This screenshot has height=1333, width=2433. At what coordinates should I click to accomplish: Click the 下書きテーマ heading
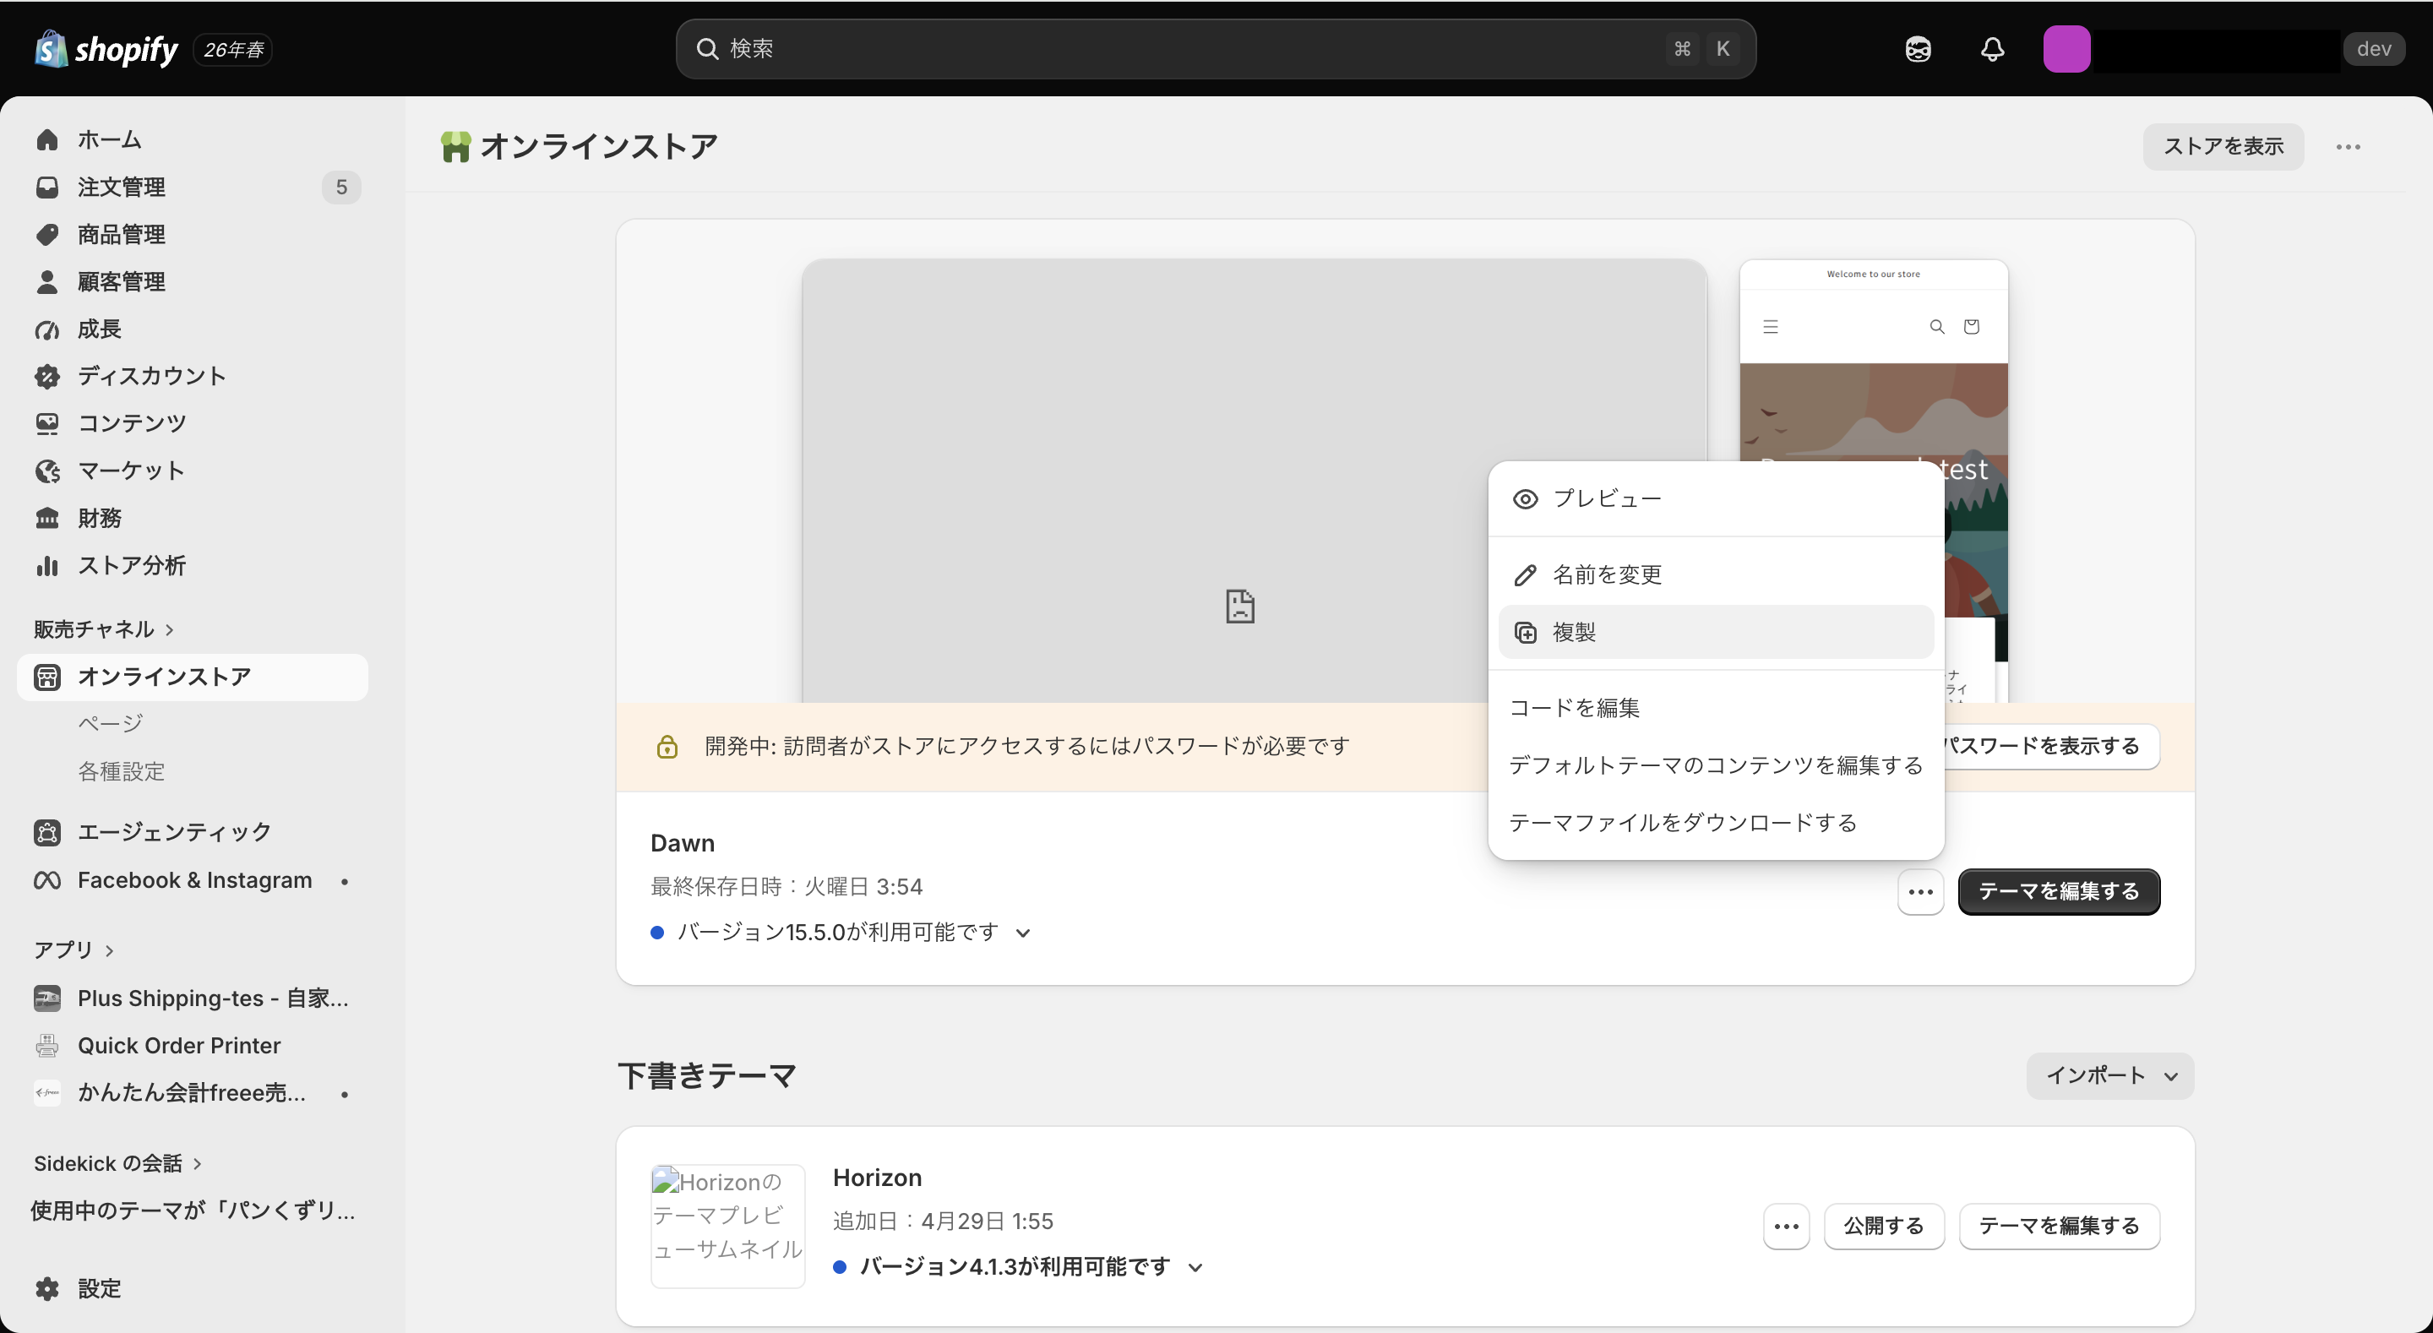coord(706,1076)
